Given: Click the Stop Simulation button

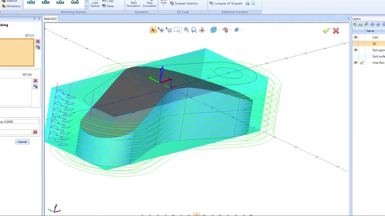Looking at the screenshot, I should coord(149,4).
